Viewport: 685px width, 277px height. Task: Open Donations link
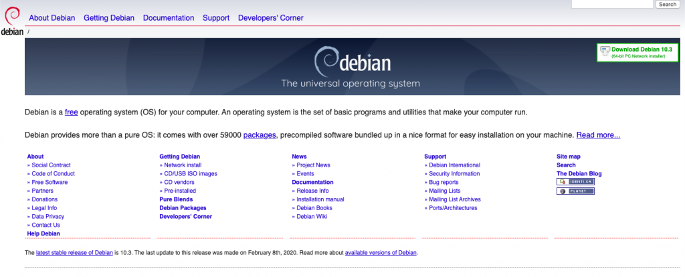[45, 199]
